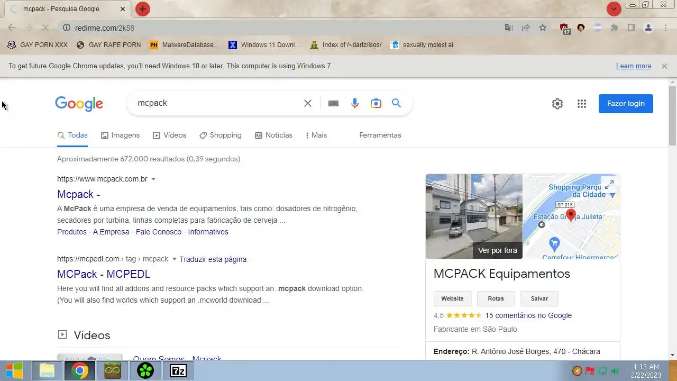The height and width of the screenshot is (381, 677).
Task: Click the Fazer login button
Action: click(x=626, y=104)
